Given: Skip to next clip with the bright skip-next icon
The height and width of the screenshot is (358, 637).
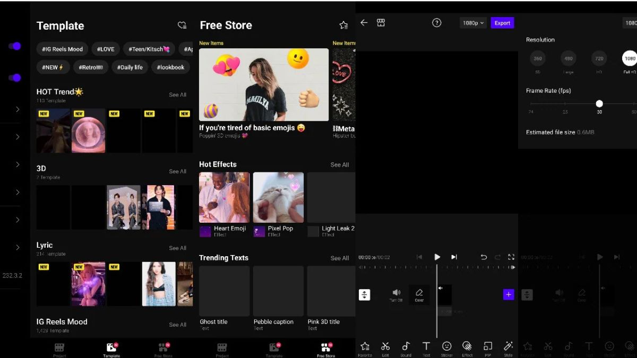Looking at the screenshot, I should click(454, 257).
